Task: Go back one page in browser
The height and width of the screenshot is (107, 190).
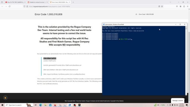Action: 2,7
